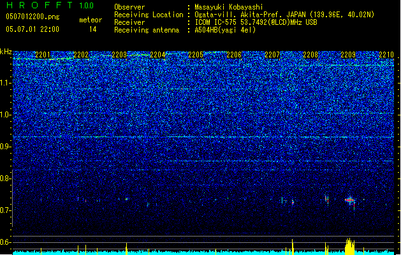Click the 0.6 kHz axis label

(x=6, y=242)
